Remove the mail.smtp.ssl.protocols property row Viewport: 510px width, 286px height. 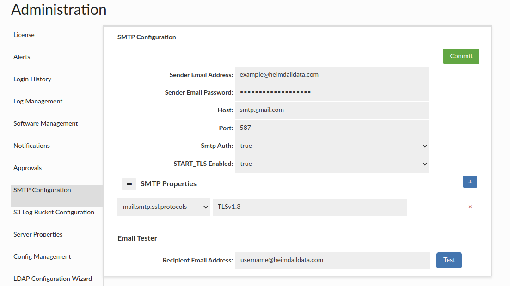click(470, 207)
